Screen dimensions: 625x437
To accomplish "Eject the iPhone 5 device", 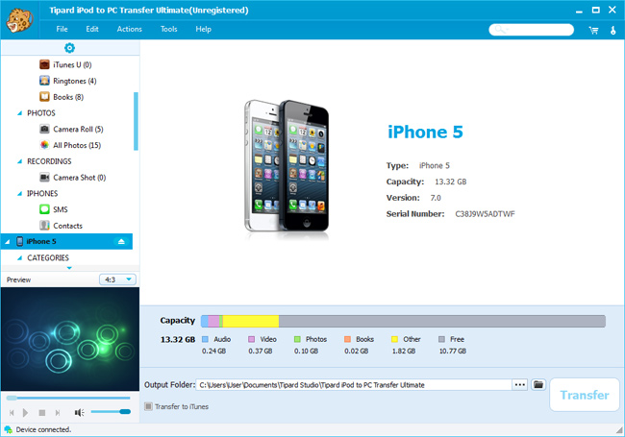I will point(121,242).
